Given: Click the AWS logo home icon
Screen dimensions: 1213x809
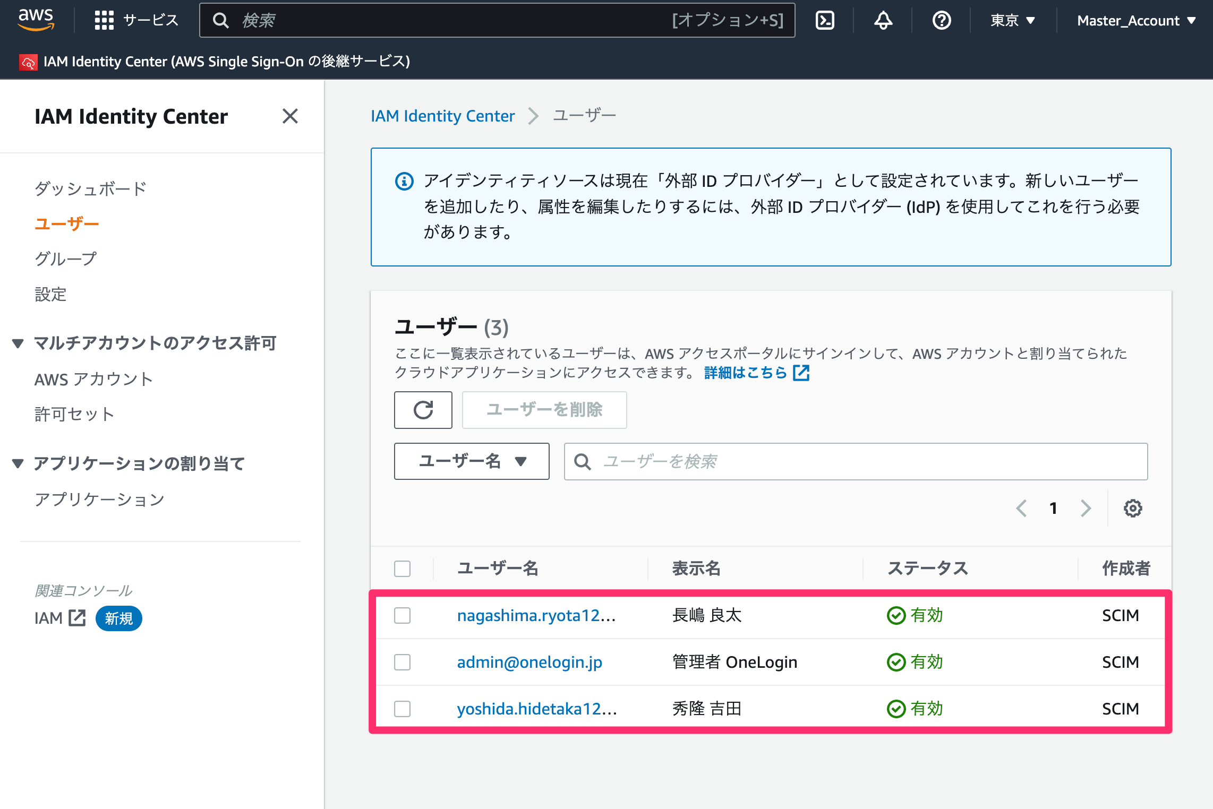Looking at the screenshot, I should tap(36, 20).
